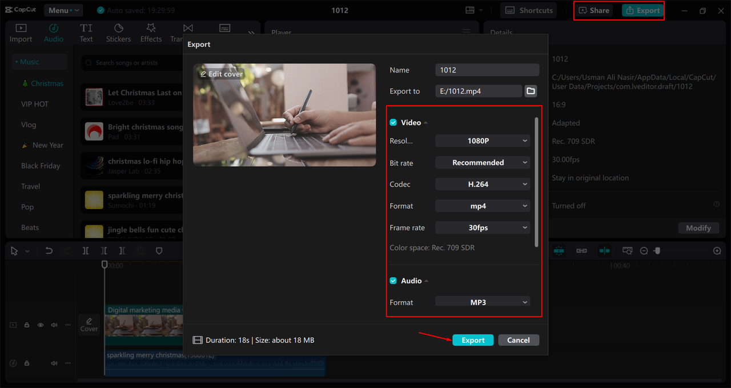Select the Black Friday music category
Image resolution: width=731 pixels, height=388 pixels.
click(x=41, y=166)
